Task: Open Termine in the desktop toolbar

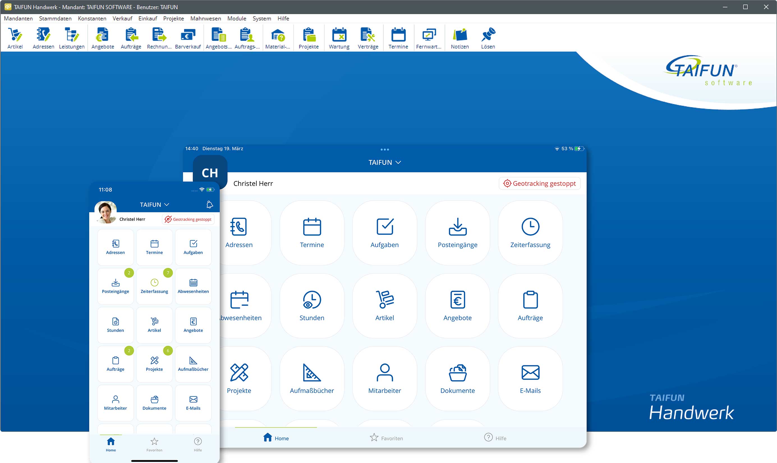Action: click(398, 38)
